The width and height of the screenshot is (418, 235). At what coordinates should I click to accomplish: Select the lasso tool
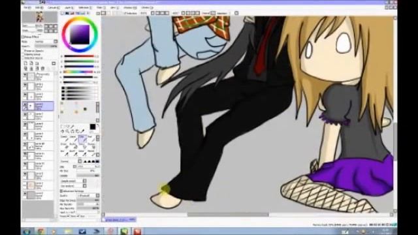point(67,127)
